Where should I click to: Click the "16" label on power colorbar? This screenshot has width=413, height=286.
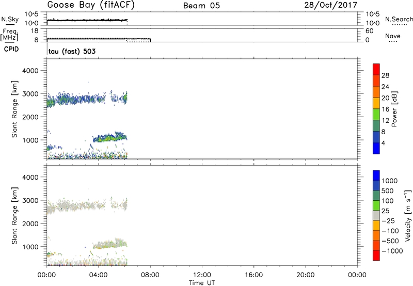click(x=385, y=109)
